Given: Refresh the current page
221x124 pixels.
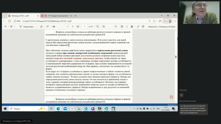Looking at the screenshot, I should click(x=9, y=21).
